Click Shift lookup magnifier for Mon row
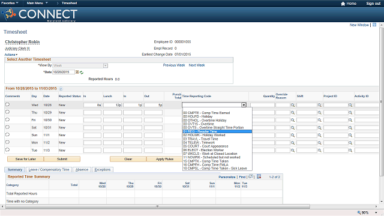Viewport: 384px width, 216px height. [x=320, y=143]
